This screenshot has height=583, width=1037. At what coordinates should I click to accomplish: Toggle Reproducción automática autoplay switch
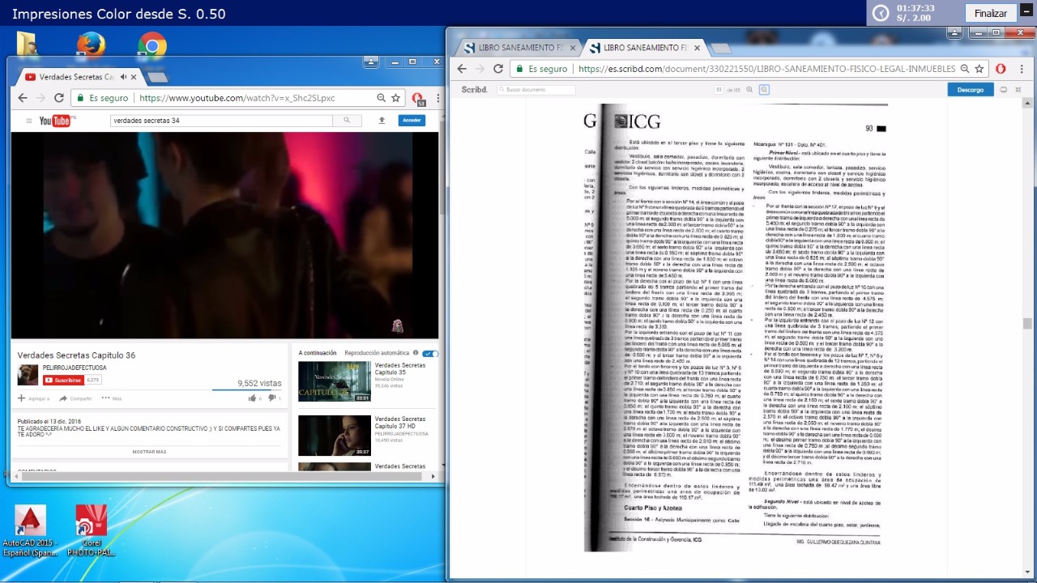coord(430,353)
